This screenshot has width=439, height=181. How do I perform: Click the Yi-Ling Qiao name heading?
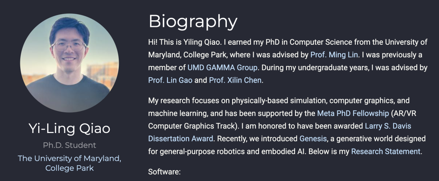pyautogui.click(x=70, y=128)
